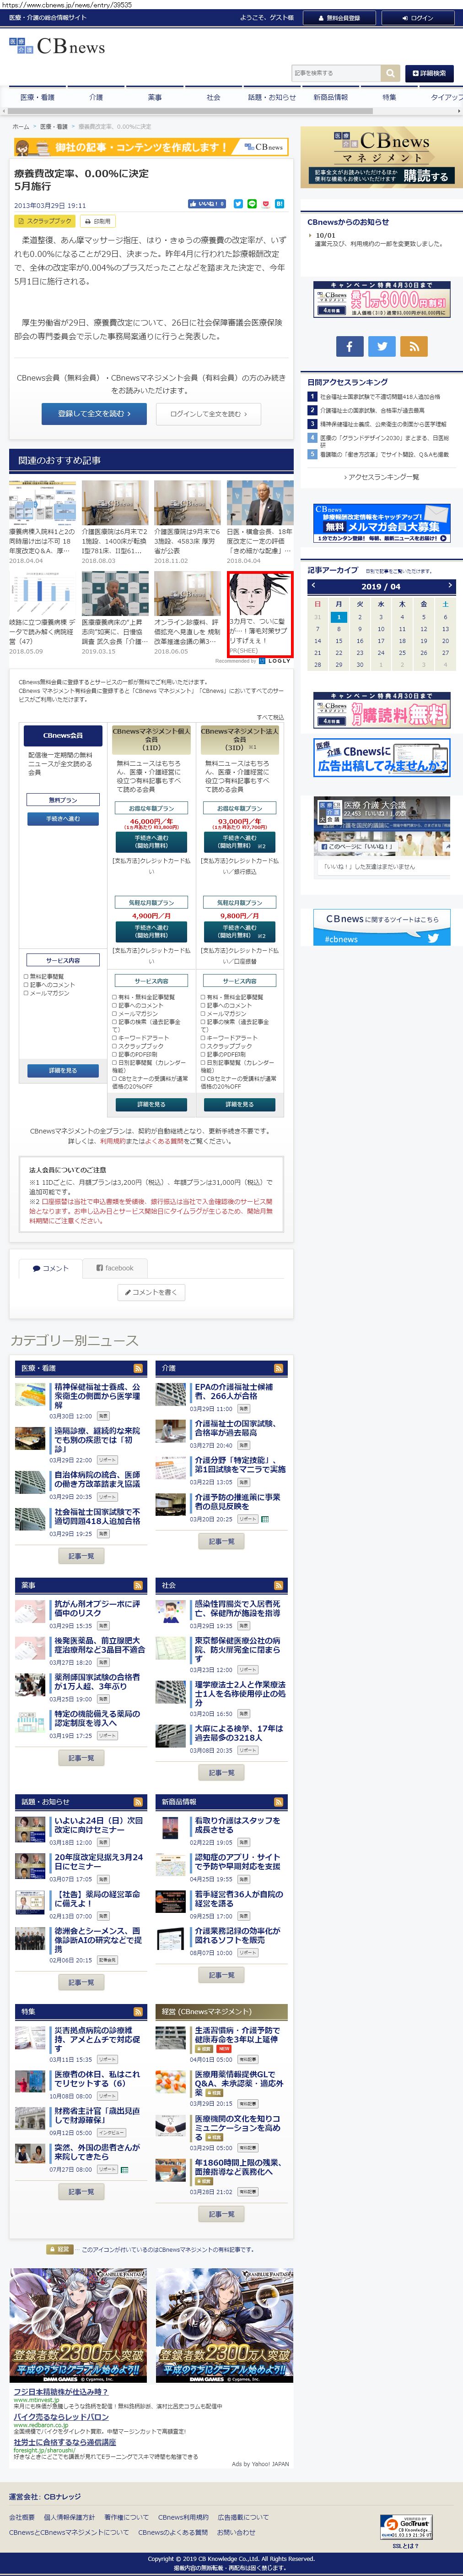This screenshot has width=463, height=2576.
Task: Open the 会社概要 footer link
Action: coord(21,2517)
